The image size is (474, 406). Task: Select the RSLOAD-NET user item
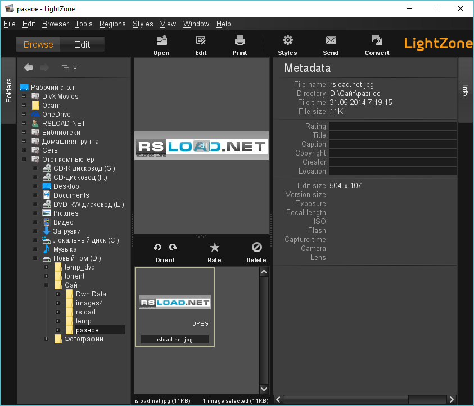pyautogui.click(x=59, y=124)
